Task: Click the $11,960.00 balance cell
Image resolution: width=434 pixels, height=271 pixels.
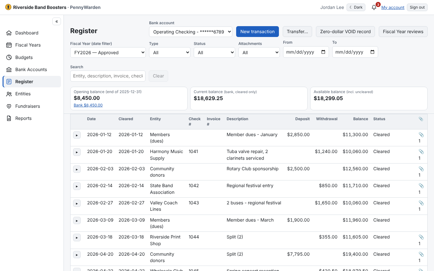Action: (355, 220)
